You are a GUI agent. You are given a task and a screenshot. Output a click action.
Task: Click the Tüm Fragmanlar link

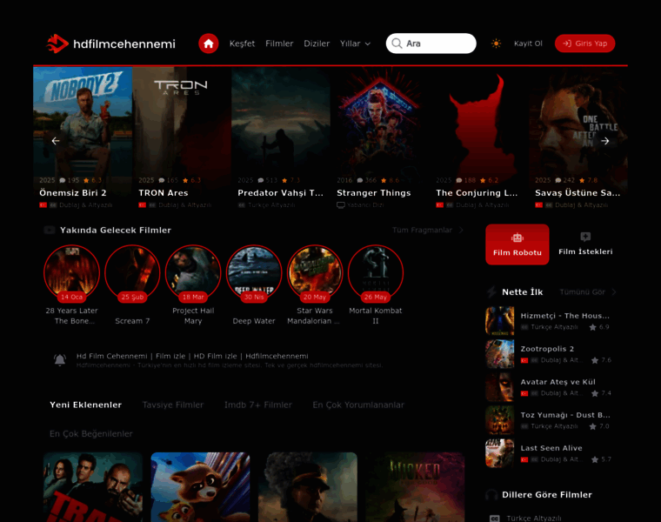(422, 230)
